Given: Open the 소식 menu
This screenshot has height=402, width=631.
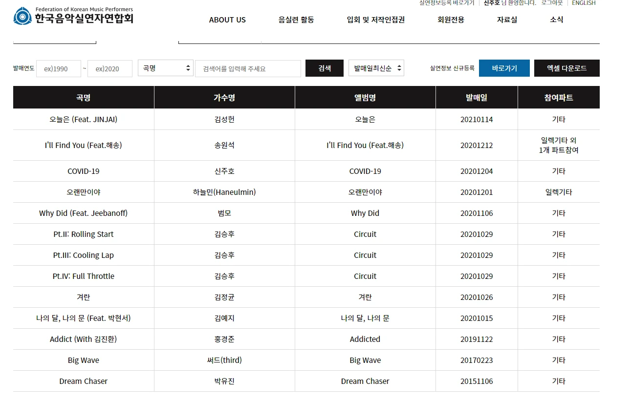Looking at the screenshot, I should tap(556, 20).
